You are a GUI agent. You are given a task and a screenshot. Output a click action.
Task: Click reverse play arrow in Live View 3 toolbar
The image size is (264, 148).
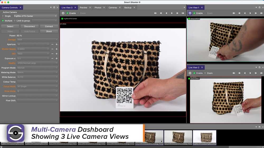166,13
